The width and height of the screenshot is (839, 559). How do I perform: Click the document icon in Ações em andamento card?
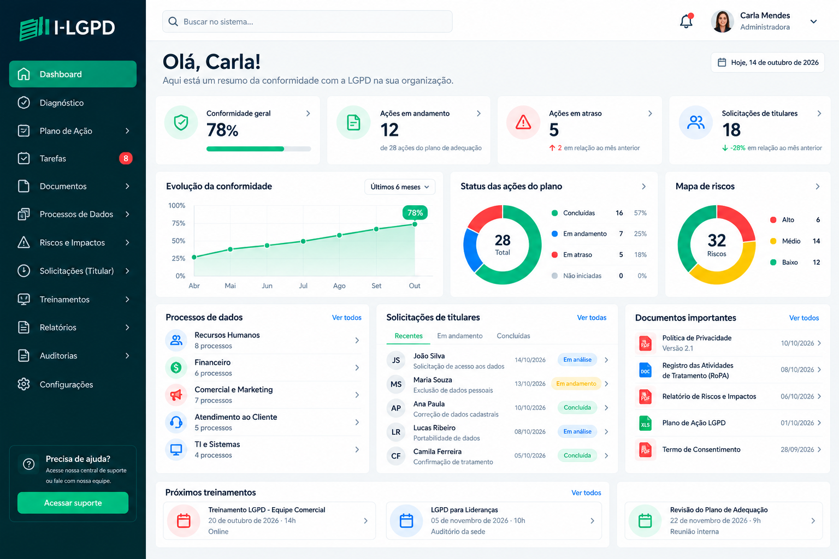click(x=354, y=122)
